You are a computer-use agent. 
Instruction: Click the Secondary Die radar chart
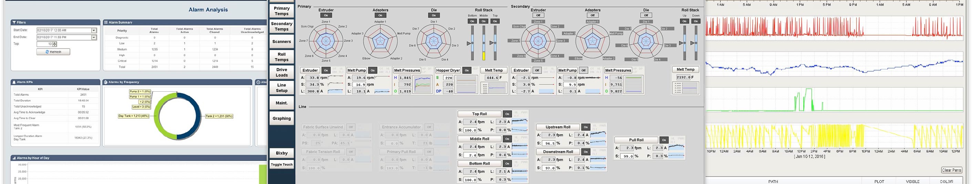click(x=646, y=42)
